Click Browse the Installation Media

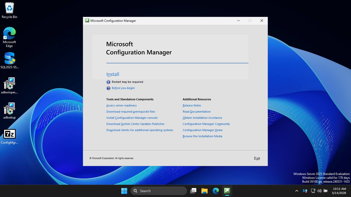point(202,136)
